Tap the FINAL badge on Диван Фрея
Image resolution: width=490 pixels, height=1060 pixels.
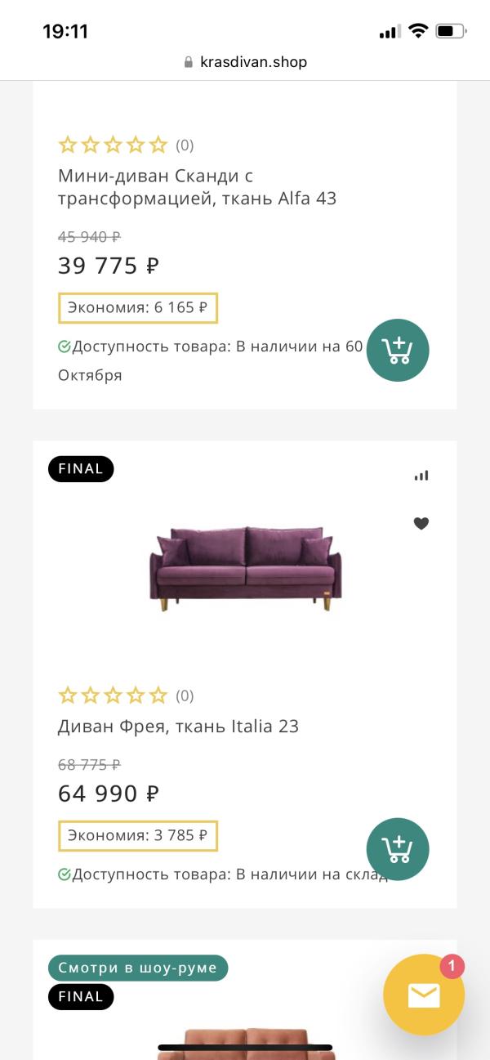click(81, 469)
